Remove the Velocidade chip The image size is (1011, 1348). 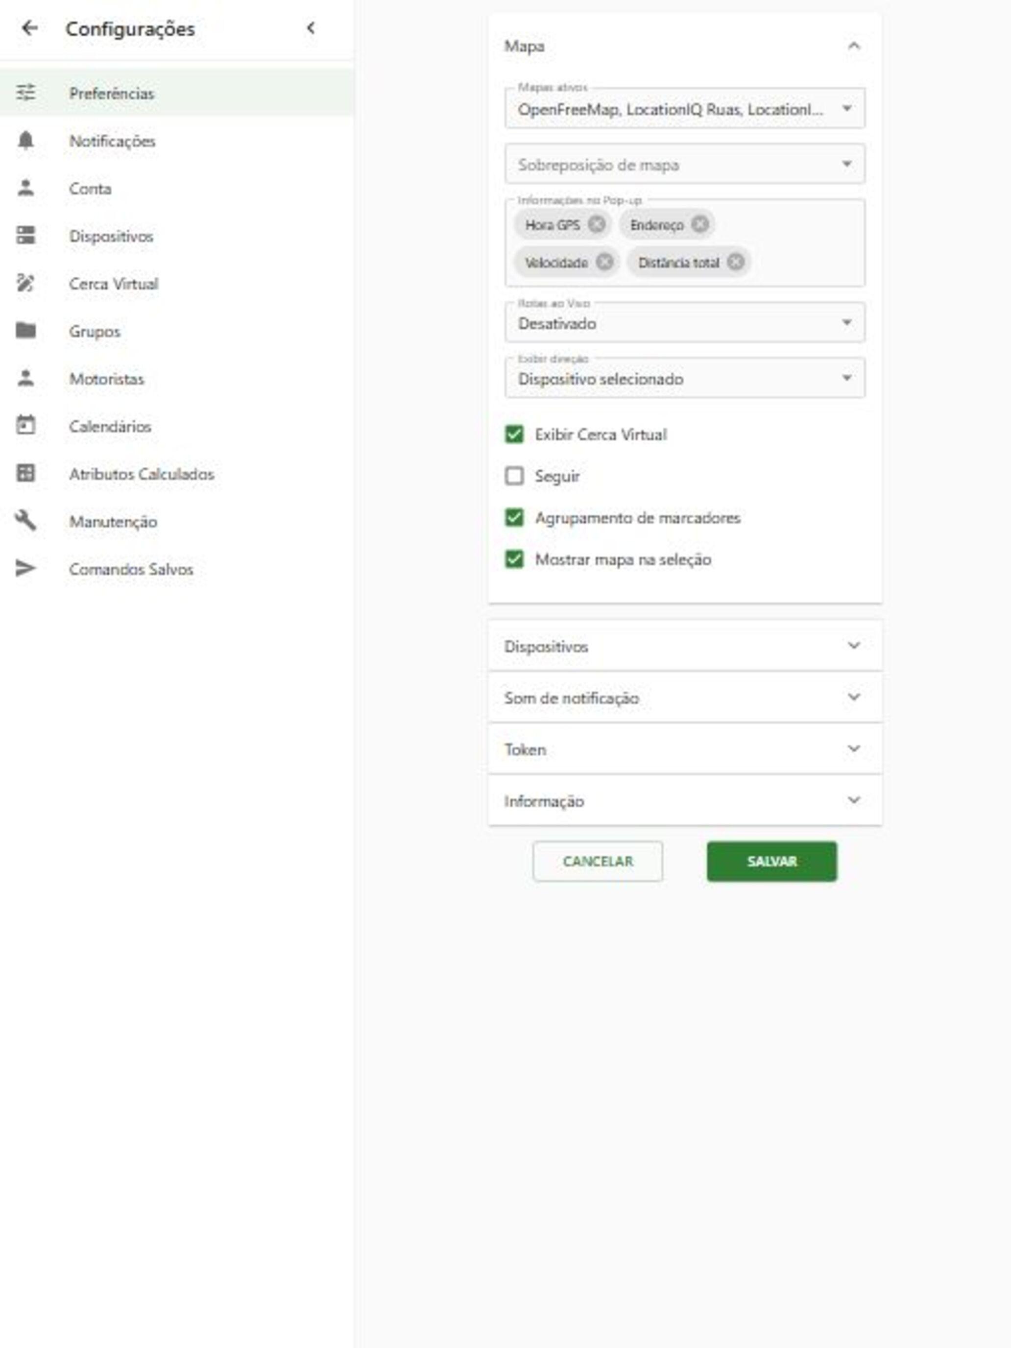click(x=604, y=262)
